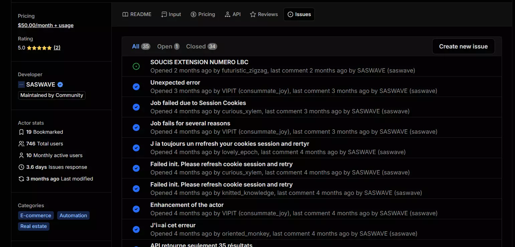
Task: Open the Reviews tab
Action: (x=264, y=14)
